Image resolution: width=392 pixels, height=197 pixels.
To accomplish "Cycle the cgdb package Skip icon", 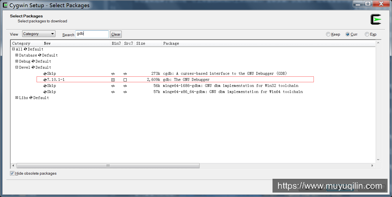I will click(x=45, y=74).
